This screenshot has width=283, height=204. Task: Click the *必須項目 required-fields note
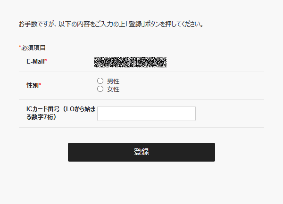tap(32, 48)
